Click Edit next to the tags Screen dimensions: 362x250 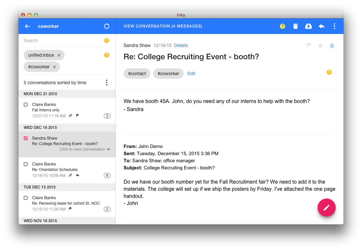(x=191, y=74)
